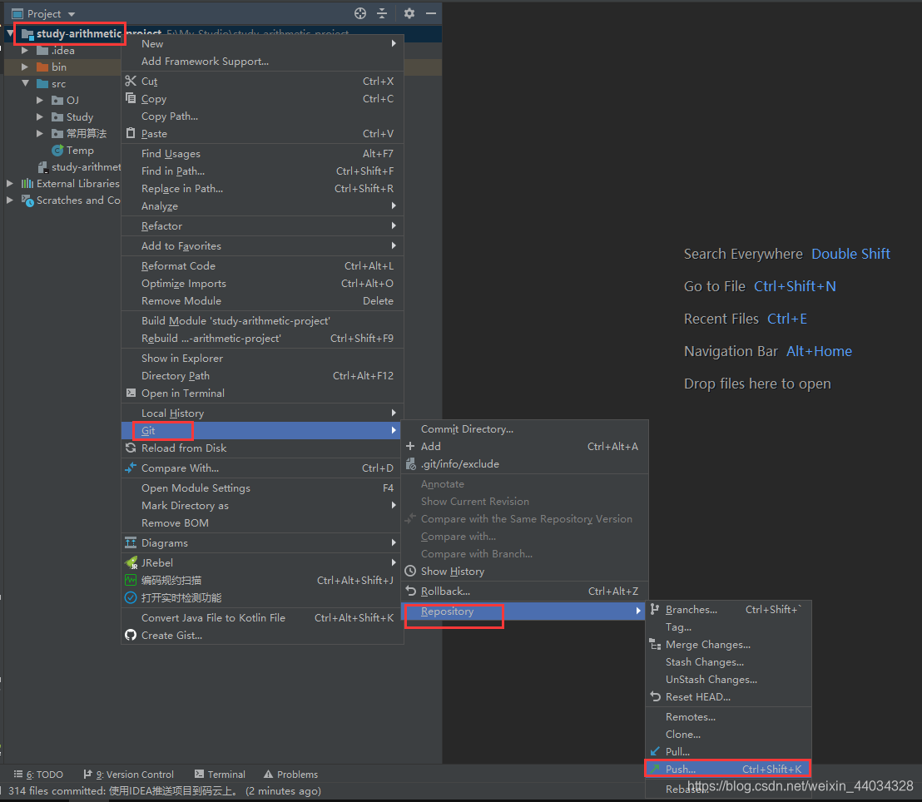Hide the Project panel with minus icon
The width and height of the screenshot is (922, 802).
click(431, 13)
